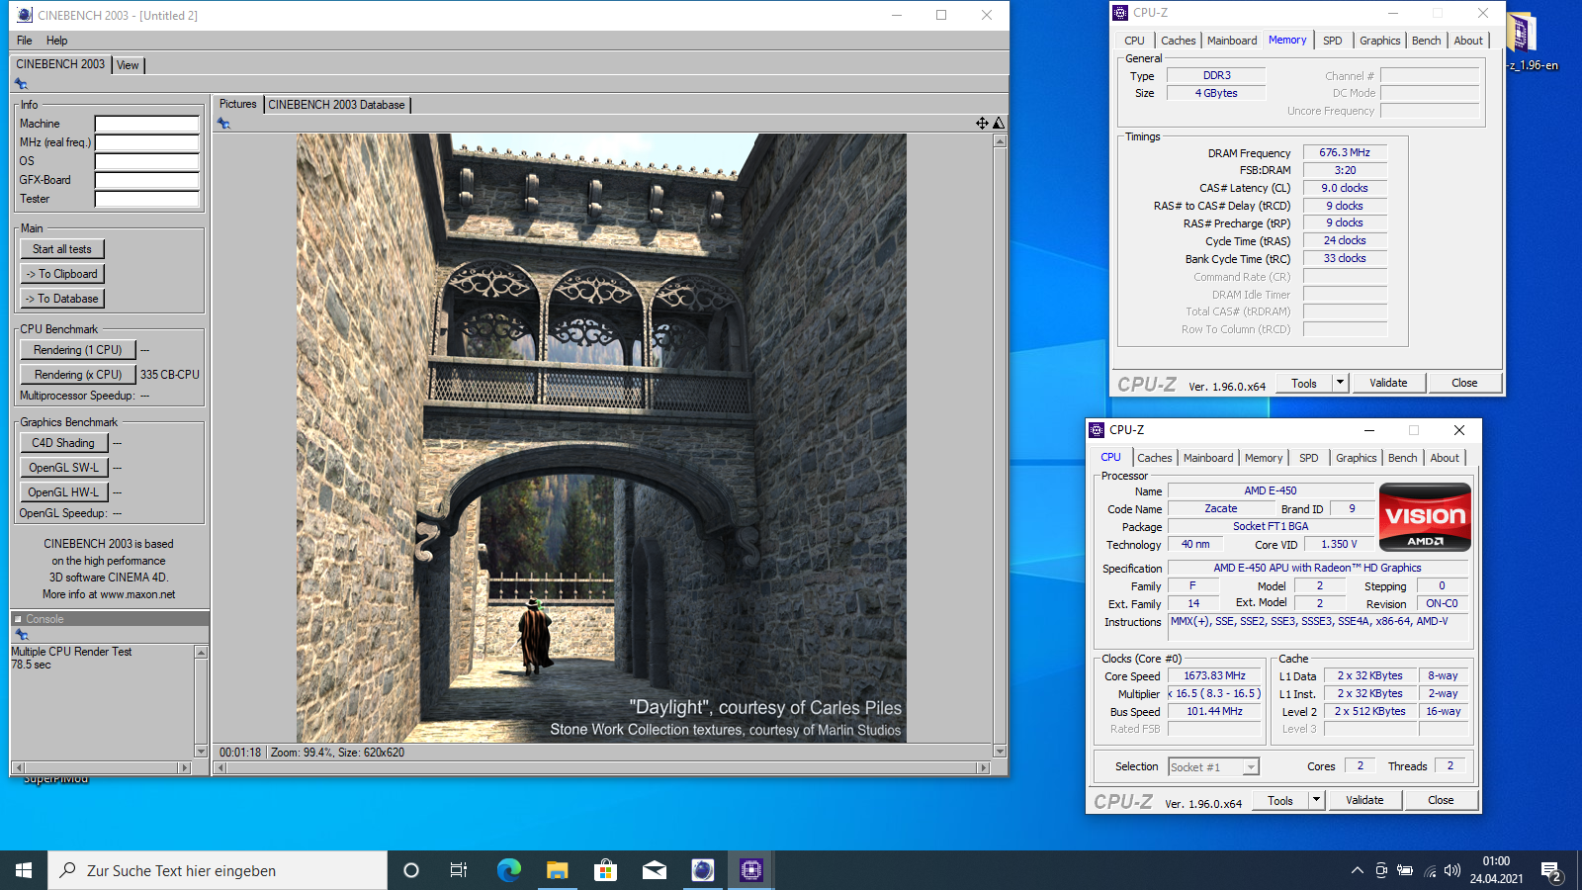Click into the Tester input field

tap(147, 199)
